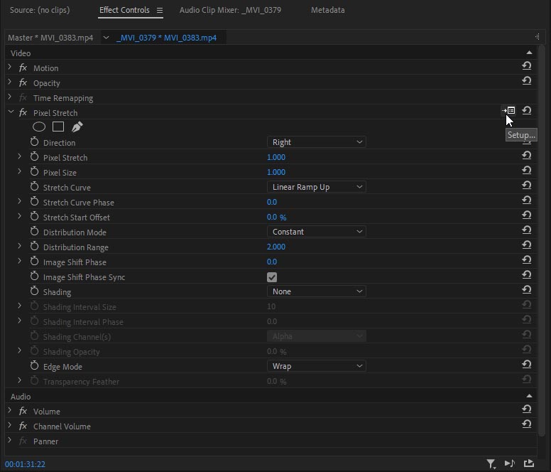551x472 pixels.
Task: Collapse the Video section arrow
Action: 529,53
